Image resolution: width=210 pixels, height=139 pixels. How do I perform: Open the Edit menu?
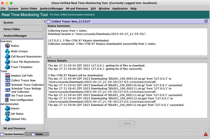93,9
